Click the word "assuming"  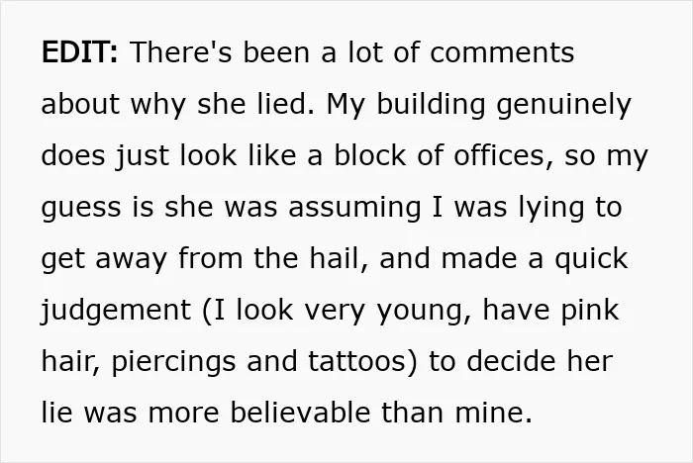point(354,209)
